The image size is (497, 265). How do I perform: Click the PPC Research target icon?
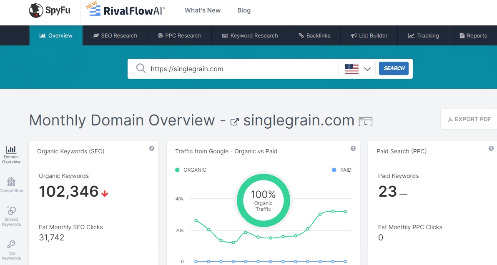[161, 35]
